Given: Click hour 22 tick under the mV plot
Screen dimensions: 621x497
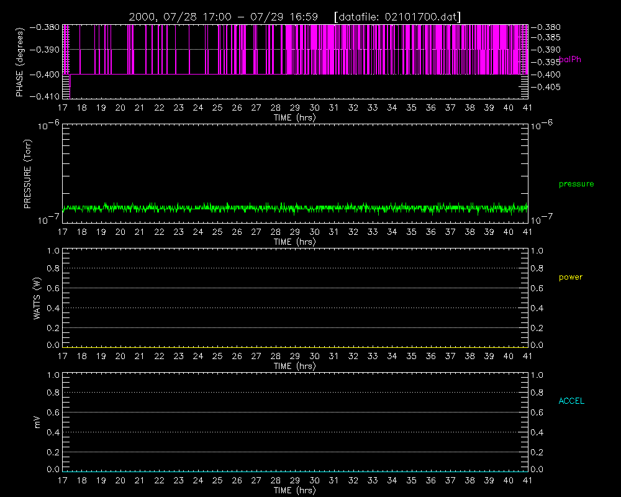Looking at the screenshot, I should tap(159, 480).
